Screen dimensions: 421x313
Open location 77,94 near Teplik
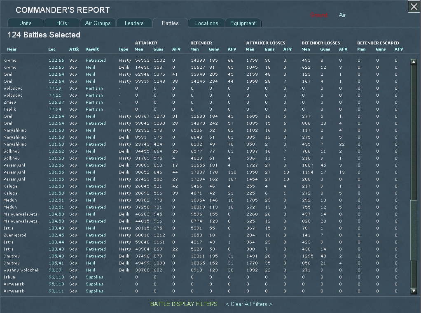click(x=55, y=109)
